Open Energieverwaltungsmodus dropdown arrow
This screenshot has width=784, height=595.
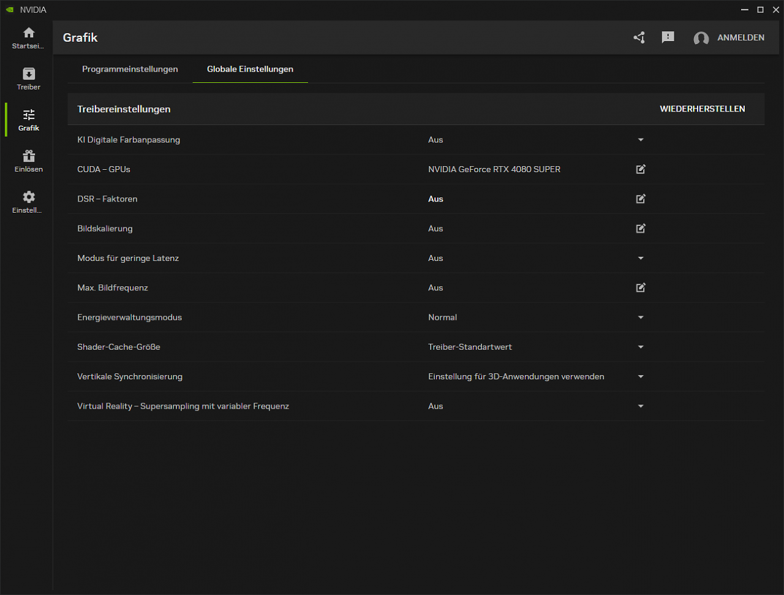pos(641,317)
